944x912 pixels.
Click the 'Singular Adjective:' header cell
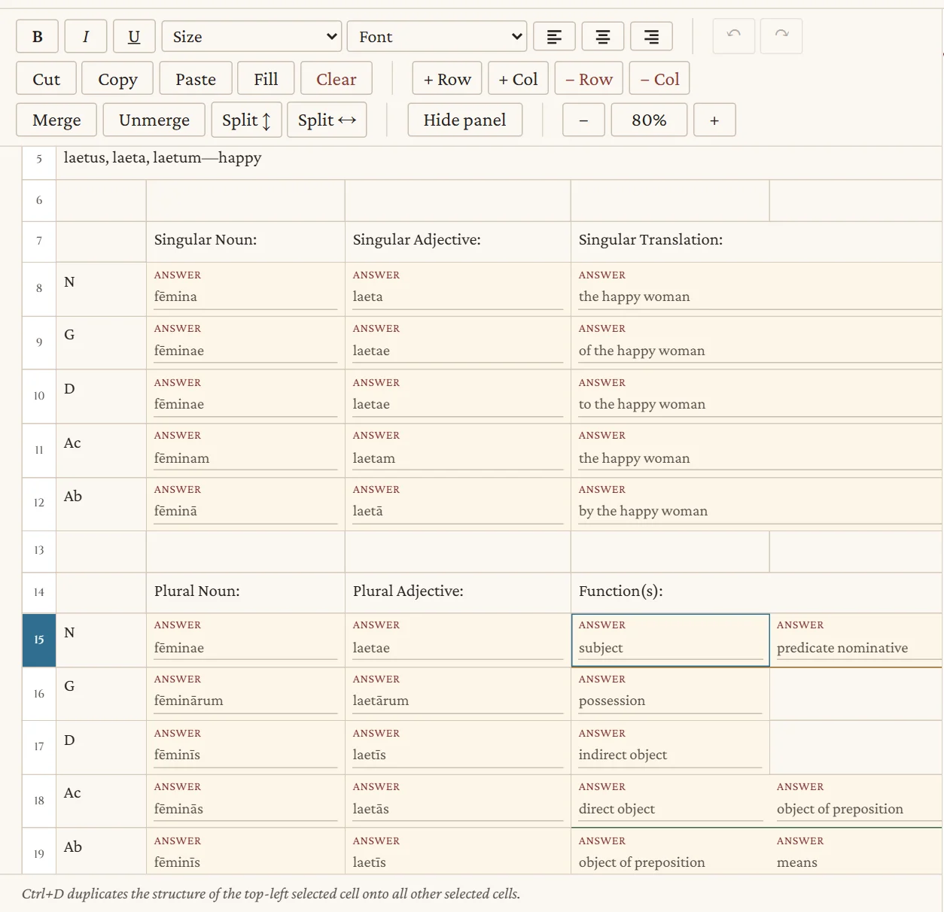click(458, 241)
